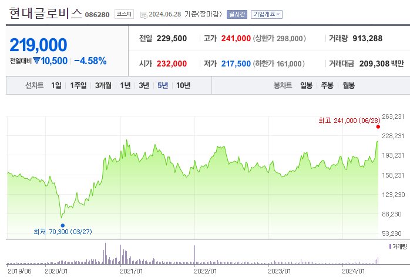Click the 158,231 y-axis label
Image resolution: width=410 pixels, height=277 pixels.
pos(393,175)
